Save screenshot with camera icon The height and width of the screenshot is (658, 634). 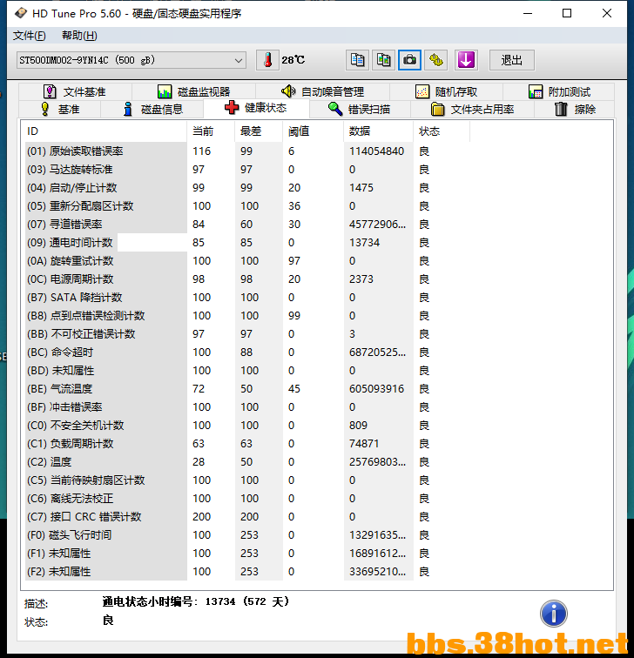click(409, 60)
